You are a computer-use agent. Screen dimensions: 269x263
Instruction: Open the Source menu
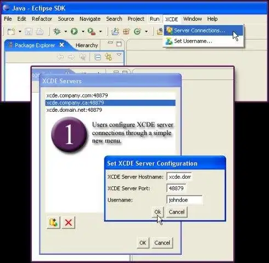(x=66, y=19)
